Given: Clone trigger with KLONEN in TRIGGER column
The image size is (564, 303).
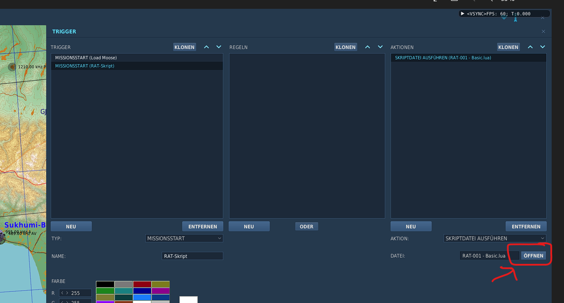Looking at the screenshot, I should 184,47.
